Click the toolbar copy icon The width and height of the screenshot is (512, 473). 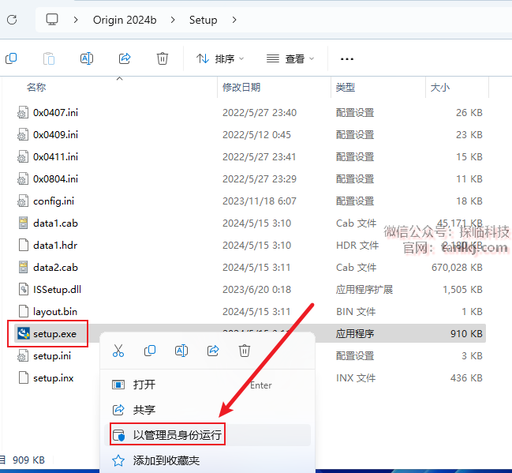(x=11, y=59)
